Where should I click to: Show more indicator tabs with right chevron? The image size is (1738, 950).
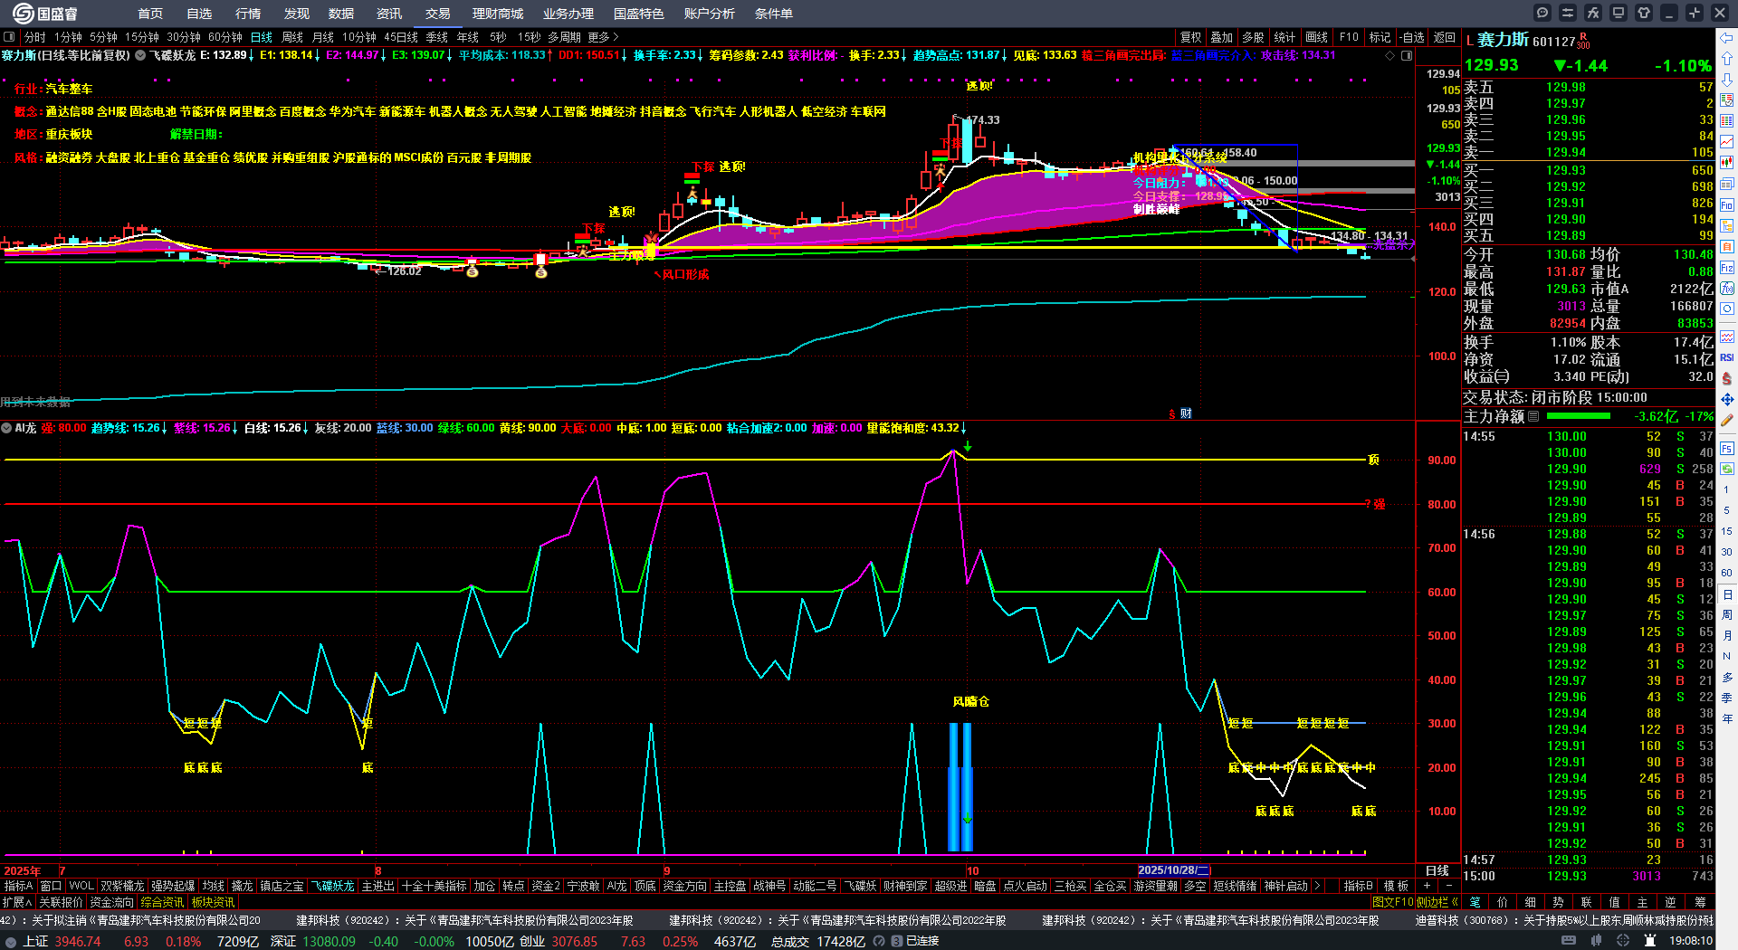pos(1317,886)
